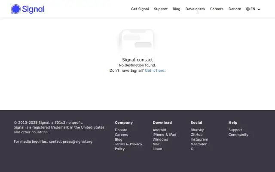275x172 pixels.
Task: Open Support in the top navigation
Action: point(161,9)
